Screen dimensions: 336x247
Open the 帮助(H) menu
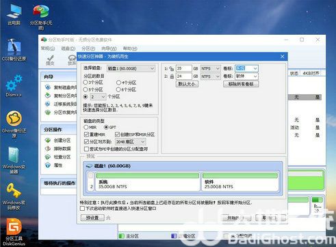pos(130,48)
